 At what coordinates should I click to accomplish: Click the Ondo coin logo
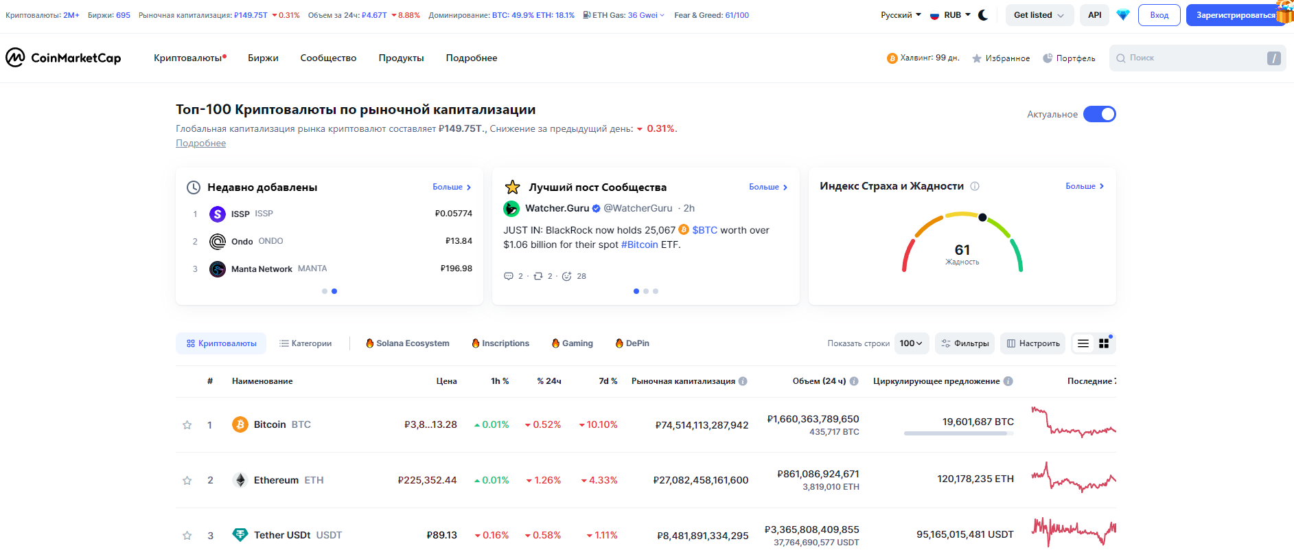pyautogui.click(x=218, y=241)
